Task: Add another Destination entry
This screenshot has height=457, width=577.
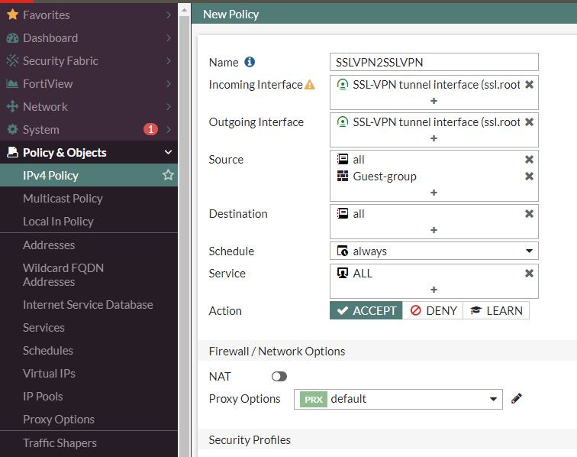Action: coord(434,230)
